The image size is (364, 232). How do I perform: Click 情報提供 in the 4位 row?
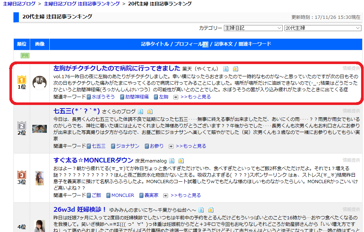[x=351, y=209]
